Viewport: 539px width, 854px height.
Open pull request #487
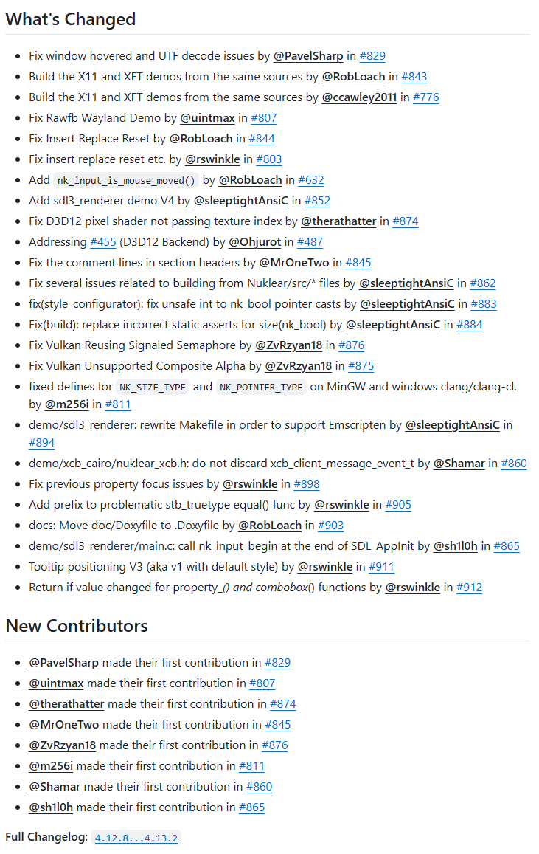(310, 242)
